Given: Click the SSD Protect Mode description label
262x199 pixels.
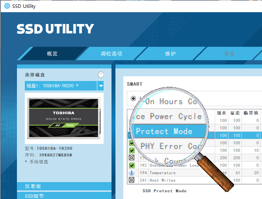Looking at the screenshot, I should pyautogui.click(x=164, y=191).
